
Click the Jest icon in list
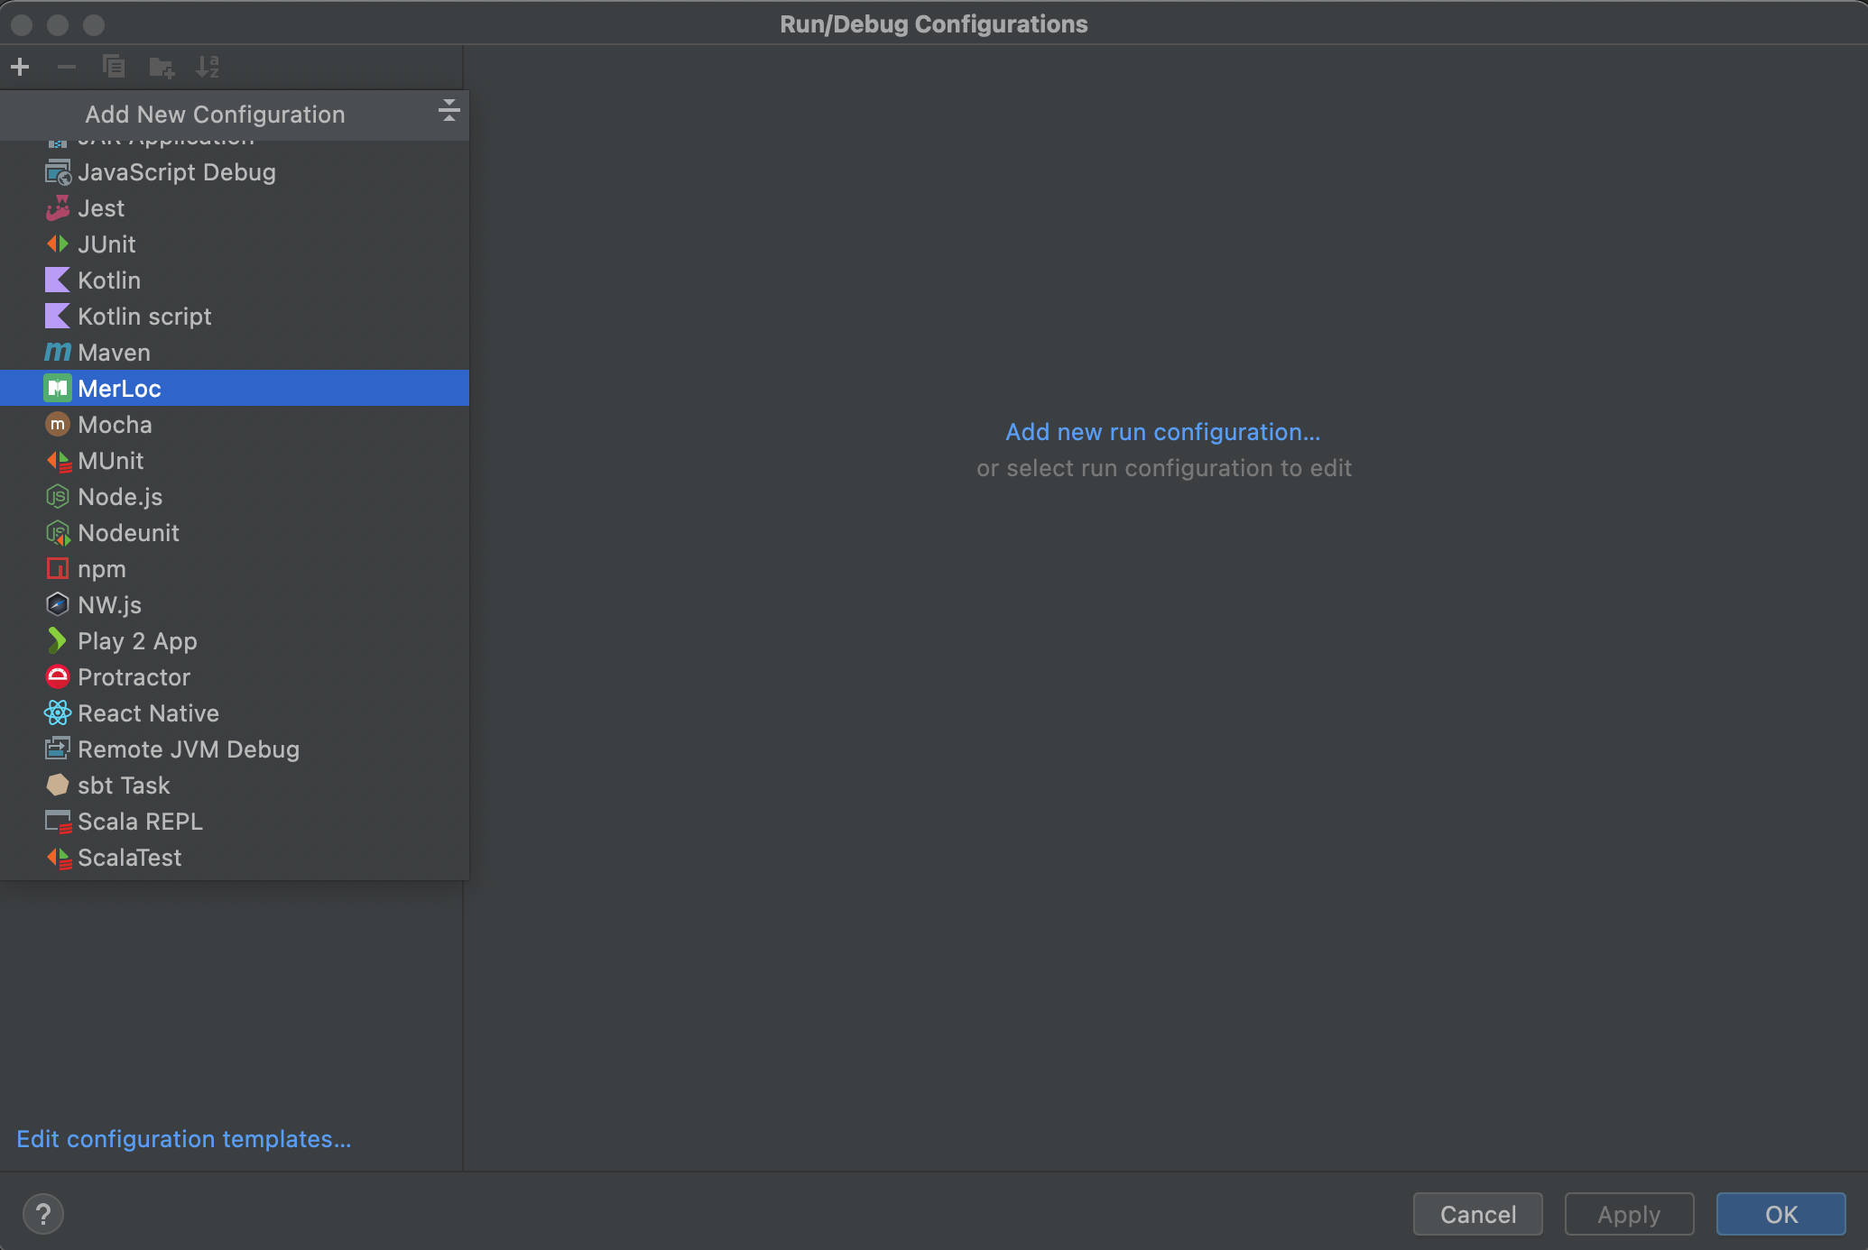tap(58, 208)
